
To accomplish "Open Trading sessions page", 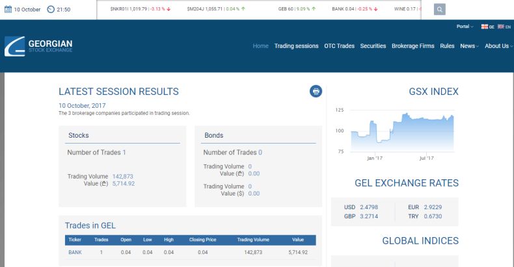I will (x=296, y=46).
